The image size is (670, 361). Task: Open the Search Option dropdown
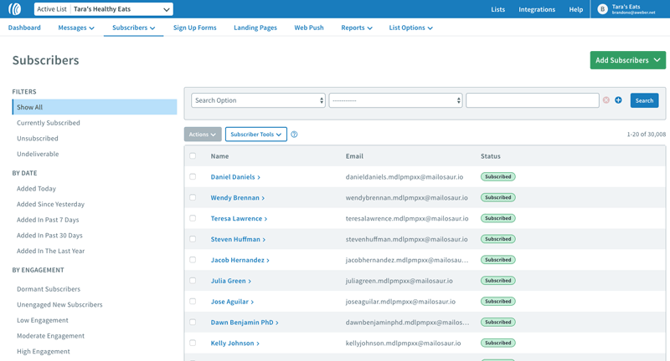click(258, 100)
